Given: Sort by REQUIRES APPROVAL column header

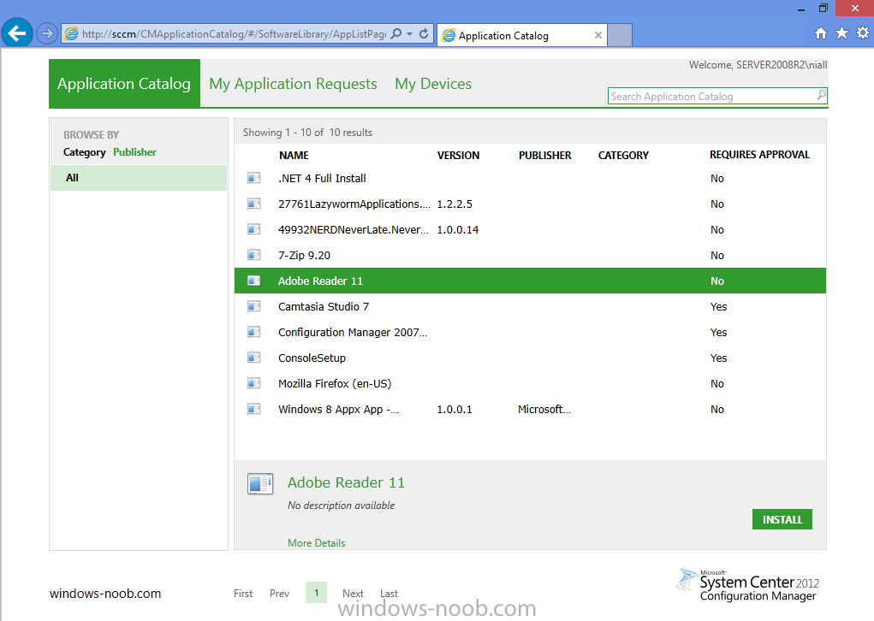Looking at the screenshot, I should [x=759, y=155].
